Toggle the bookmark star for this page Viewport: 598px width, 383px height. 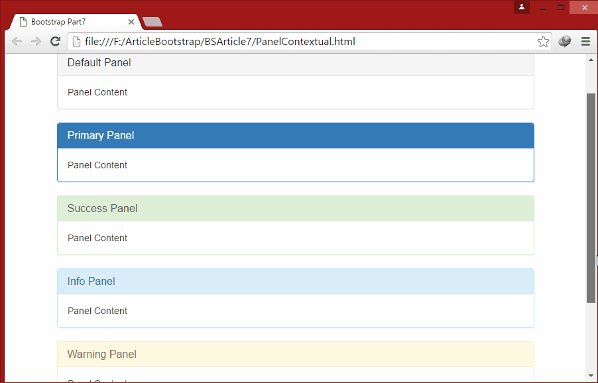pyautogui.click(x=543, y=41)
